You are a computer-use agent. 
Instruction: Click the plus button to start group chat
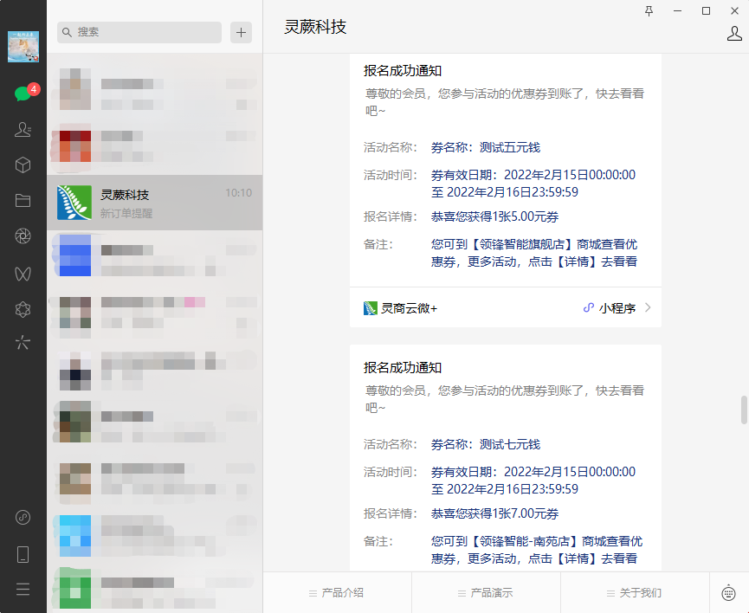coord(242,32)
